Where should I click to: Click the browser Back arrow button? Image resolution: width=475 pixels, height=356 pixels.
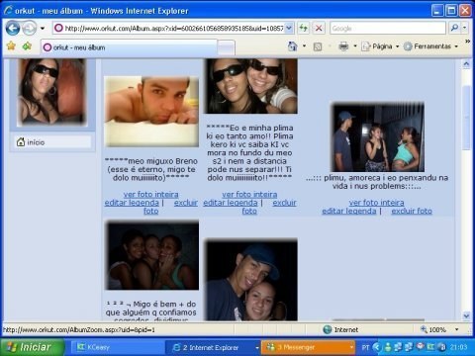click(13, 28)
